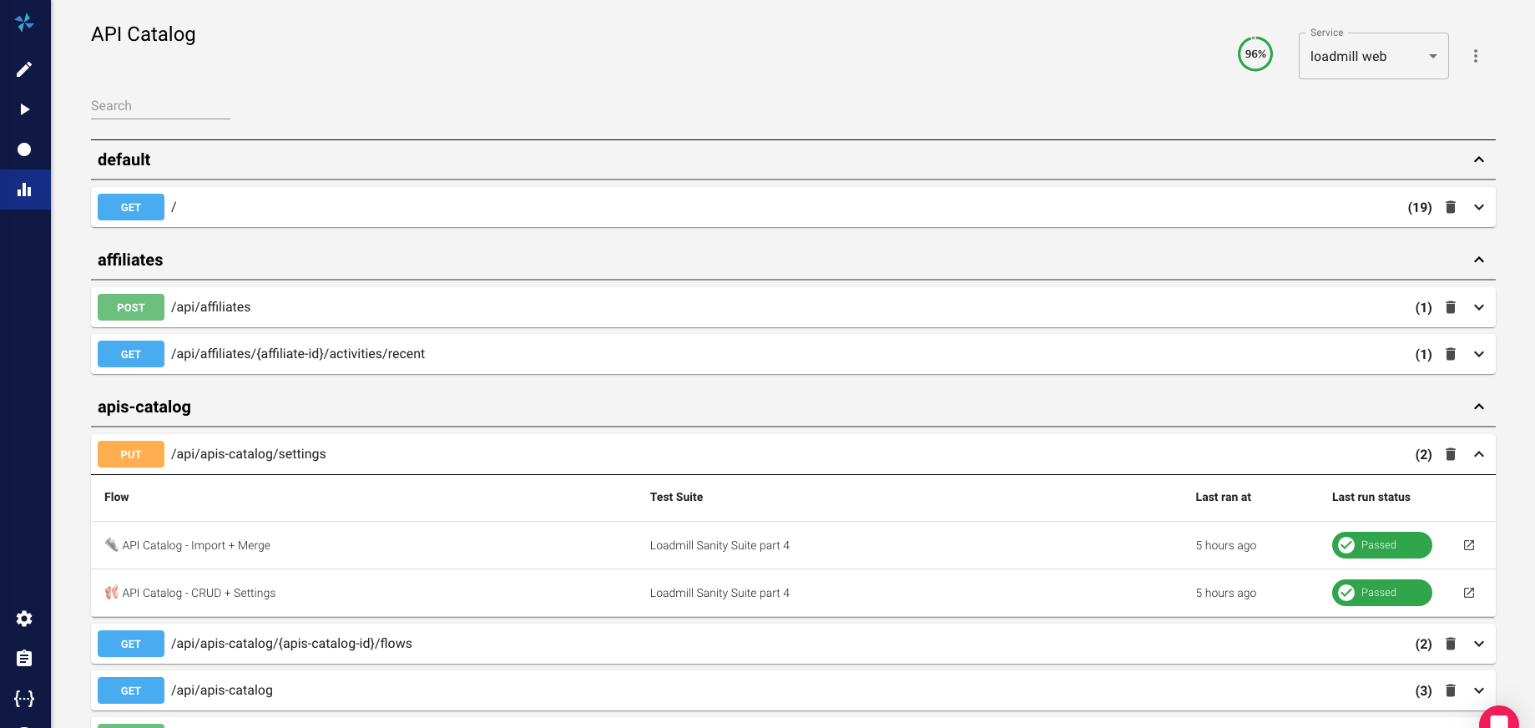Click the Loadmill logo in the sidebar
The height and width of the screenshot is (728, 1535).
click(x=24, y=23)
